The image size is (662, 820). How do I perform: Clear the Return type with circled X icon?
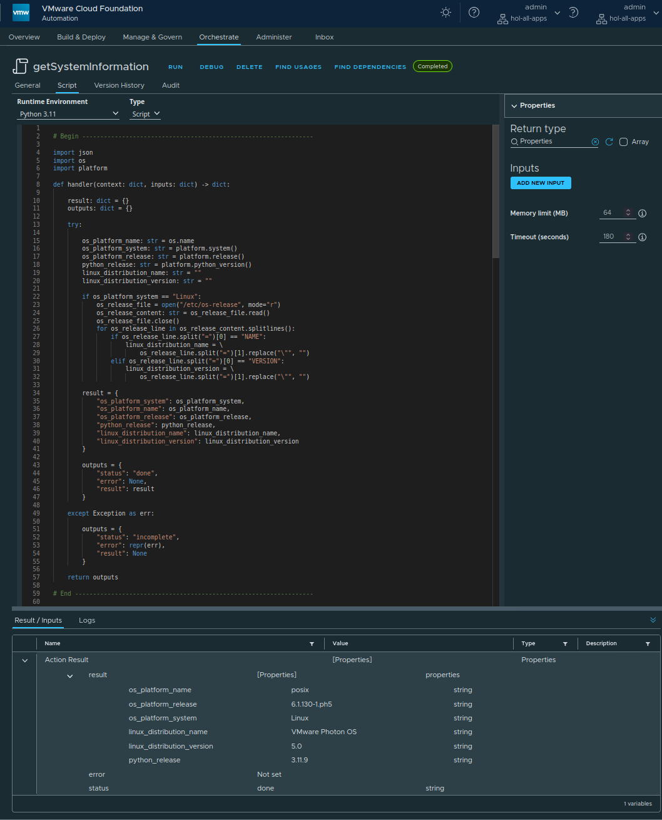click(595, 142)
